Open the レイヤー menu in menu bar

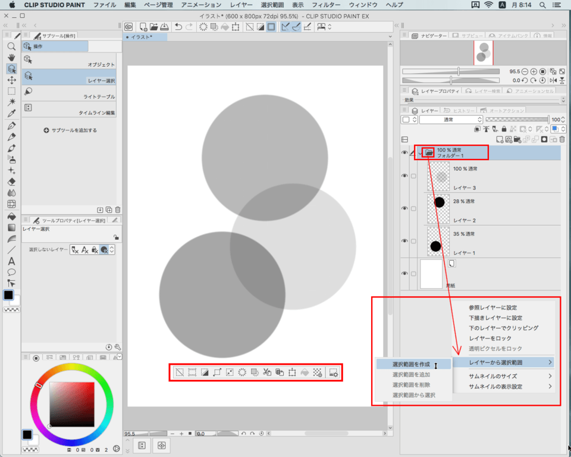[241, 5]
